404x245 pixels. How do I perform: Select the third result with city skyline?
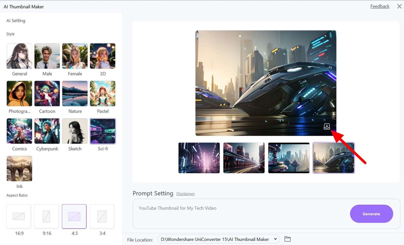(289, 158)
